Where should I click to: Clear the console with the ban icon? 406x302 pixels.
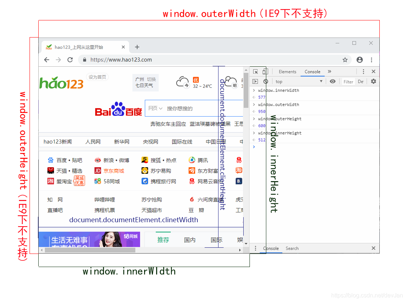pos(266,82)
